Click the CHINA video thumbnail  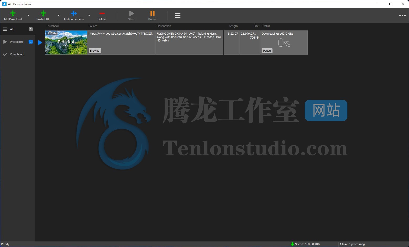point(66,43)
